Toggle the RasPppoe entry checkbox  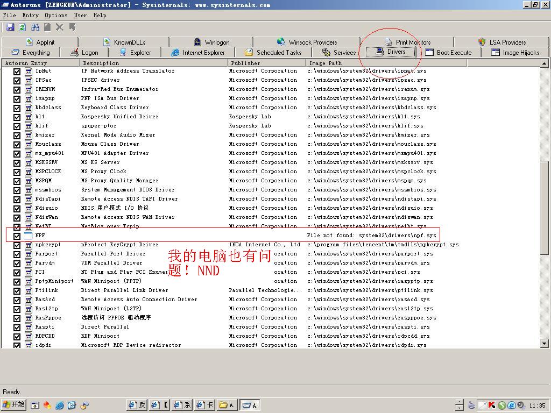(x=17, y=318)
